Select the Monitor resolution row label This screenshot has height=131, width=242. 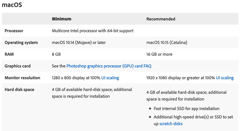(x=23, y=78)
